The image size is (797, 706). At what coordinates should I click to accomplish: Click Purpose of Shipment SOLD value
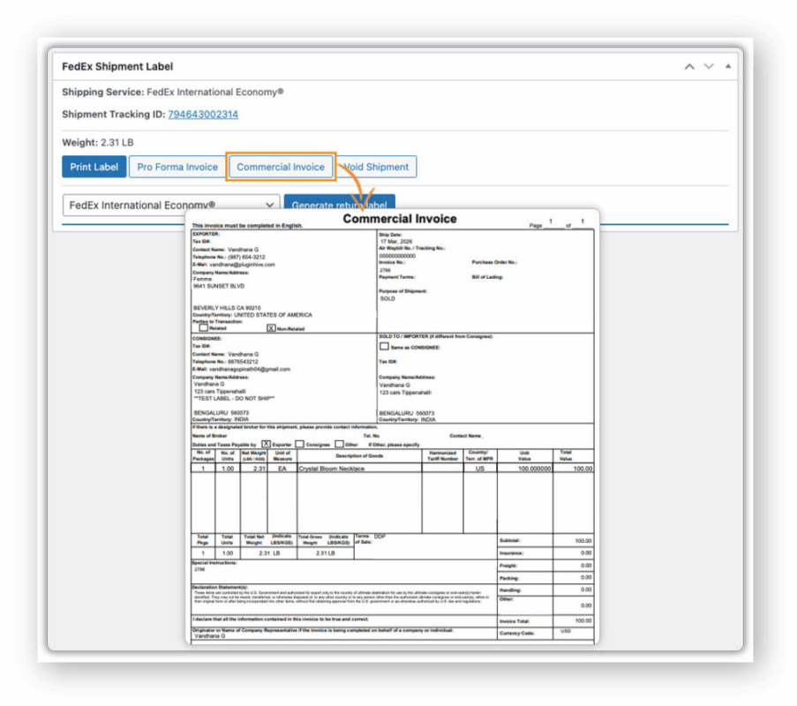(387, 299)
